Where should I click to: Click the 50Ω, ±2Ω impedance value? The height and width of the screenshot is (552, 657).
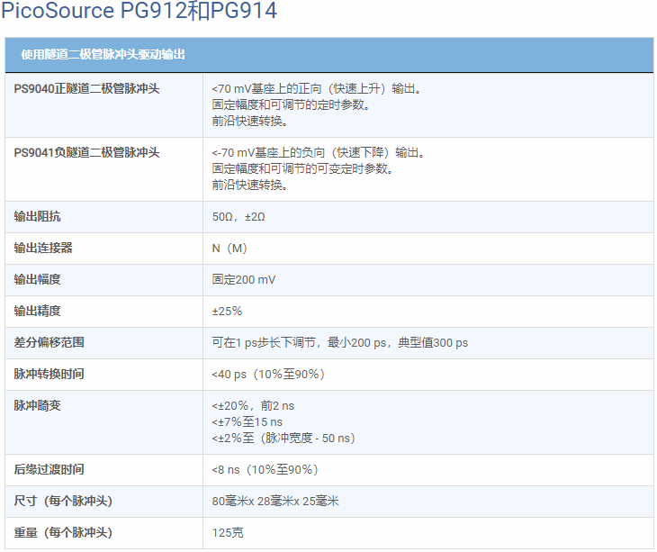[x=238, y=217]
